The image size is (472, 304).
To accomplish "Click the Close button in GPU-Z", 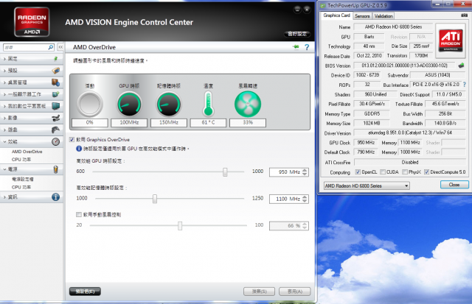I will click(x=454, y=185).
